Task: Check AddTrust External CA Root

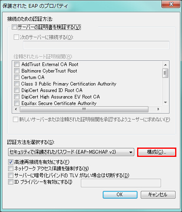Action: tap(17, 64)
